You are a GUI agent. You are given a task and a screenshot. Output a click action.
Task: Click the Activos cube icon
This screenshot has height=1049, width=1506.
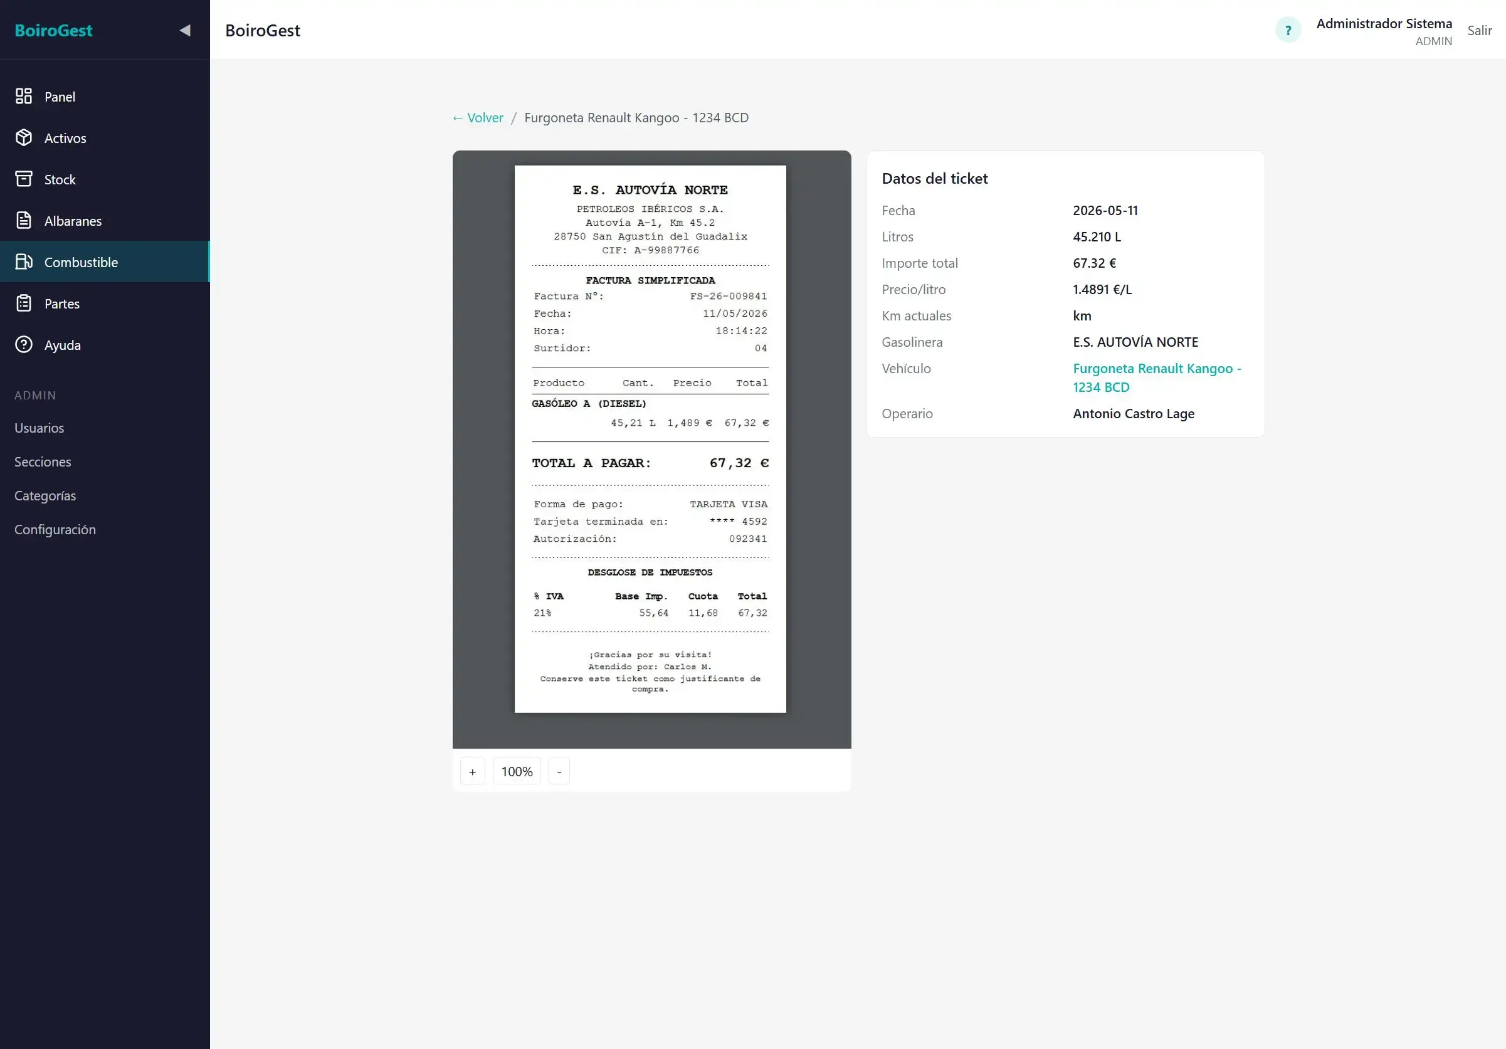(x=24, y=138)
